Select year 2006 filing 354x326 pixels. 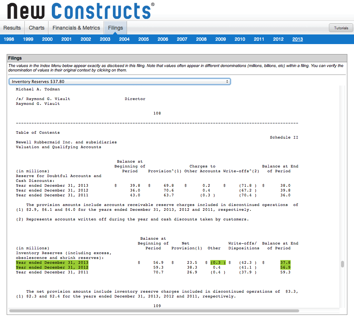point(163,39)
